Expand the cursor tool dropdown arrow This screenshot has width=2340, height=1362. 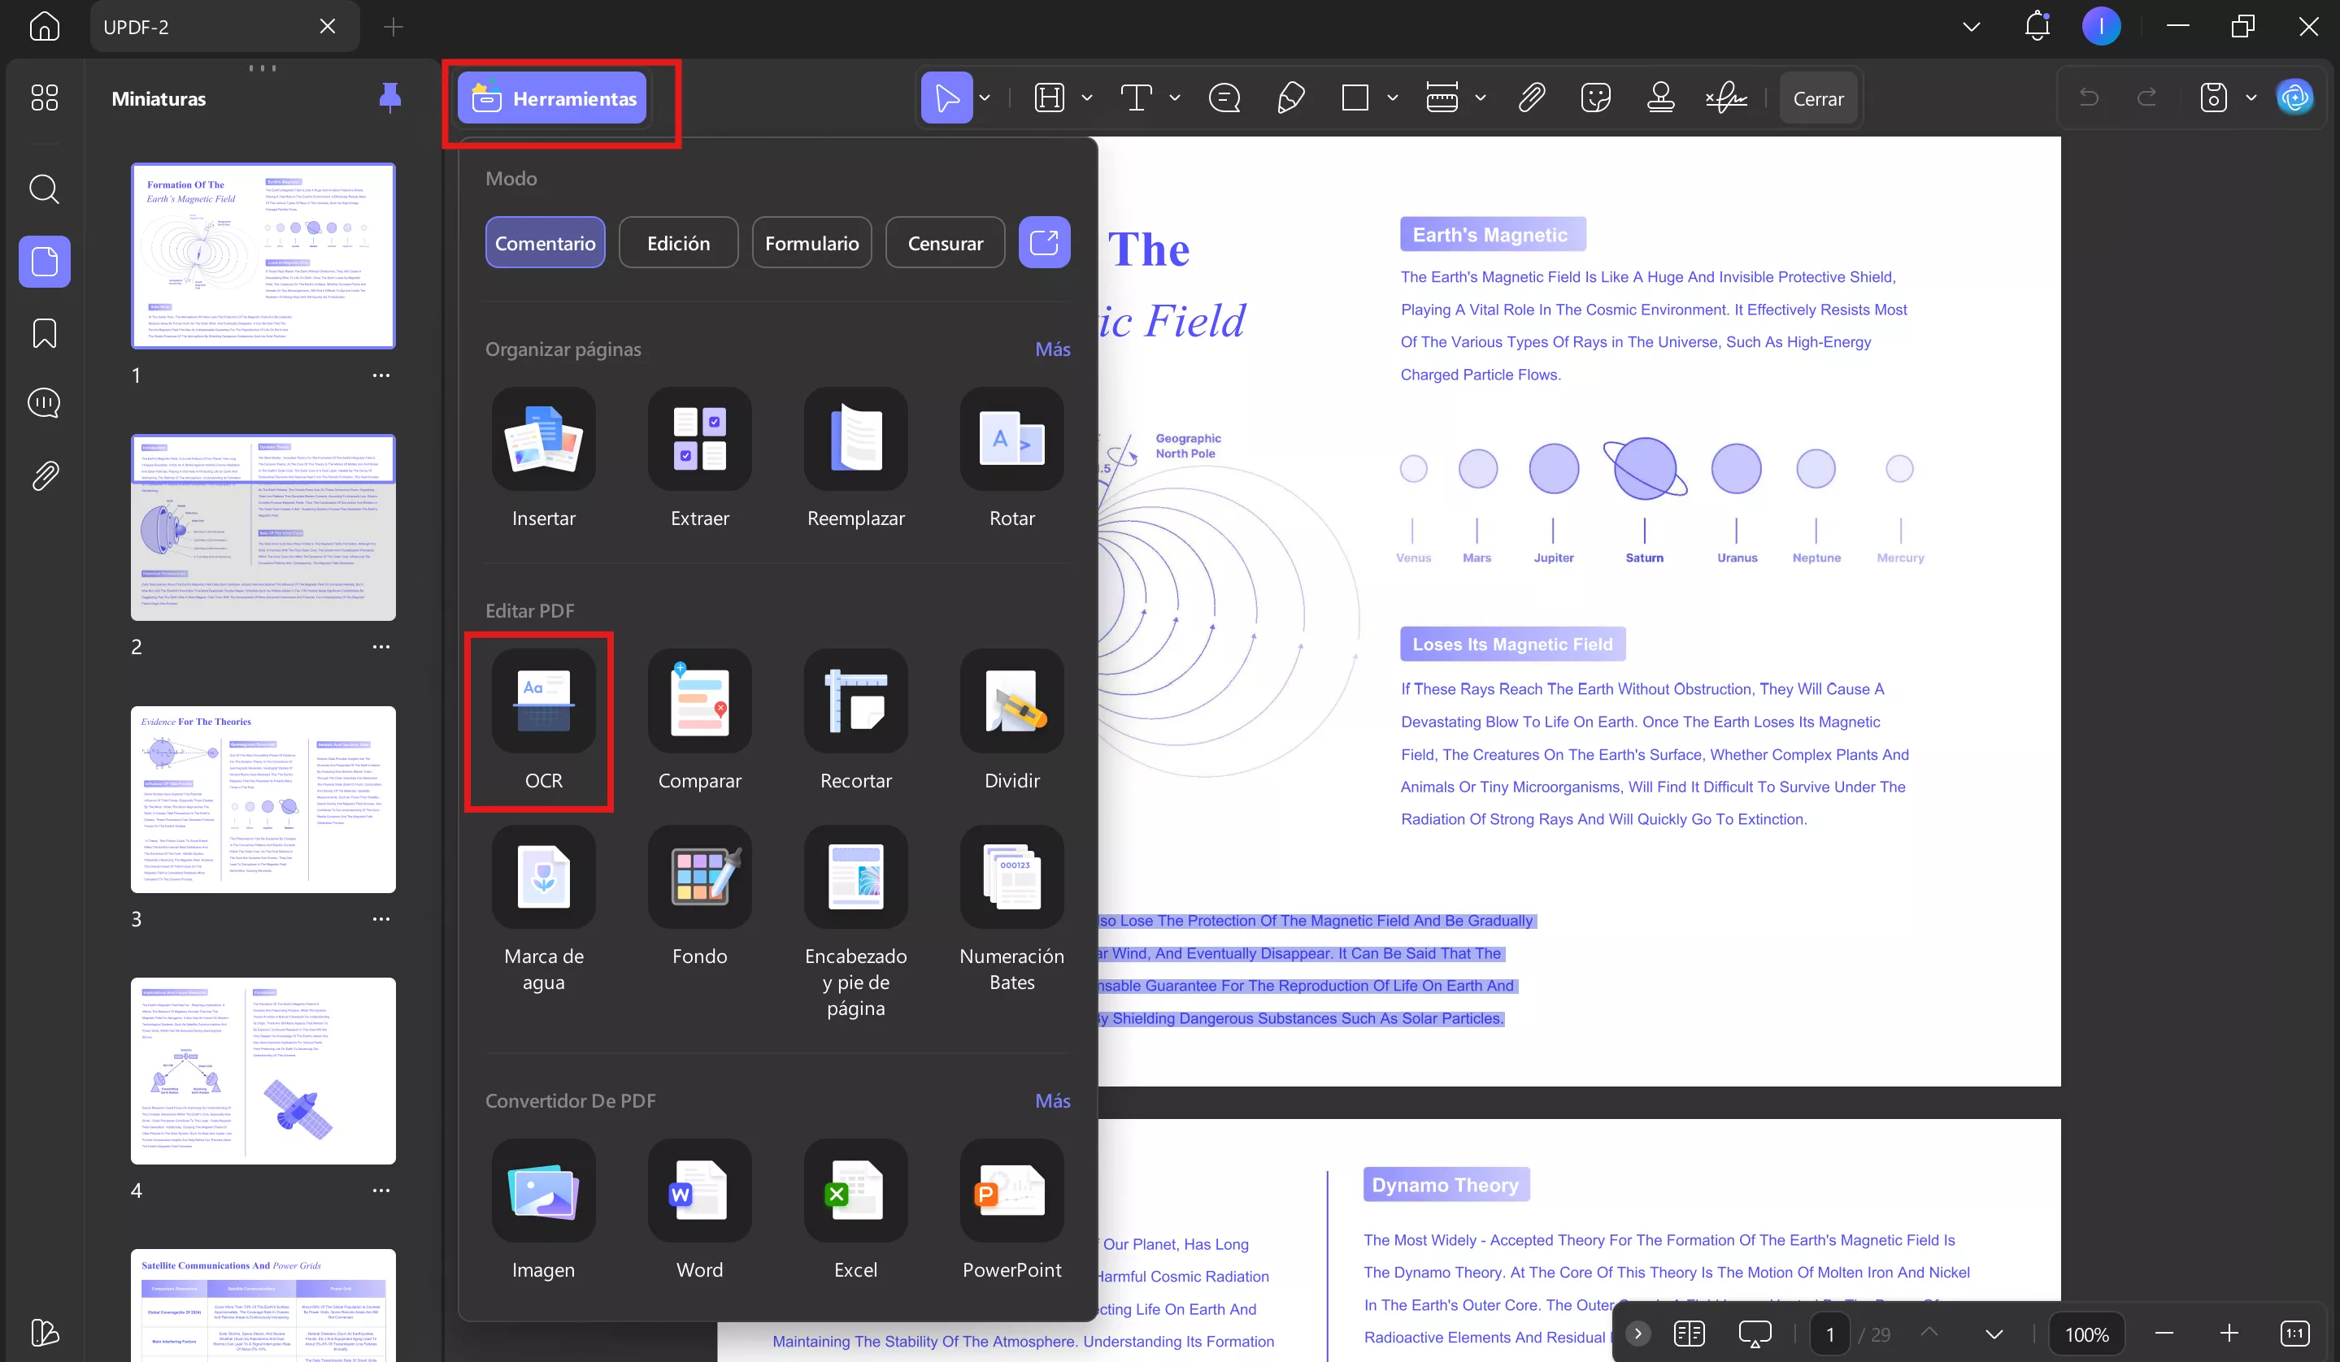985,98
